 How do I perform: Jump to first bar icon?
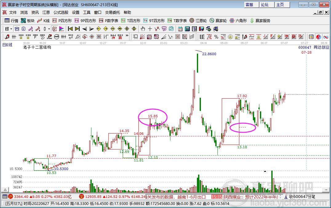70,29
